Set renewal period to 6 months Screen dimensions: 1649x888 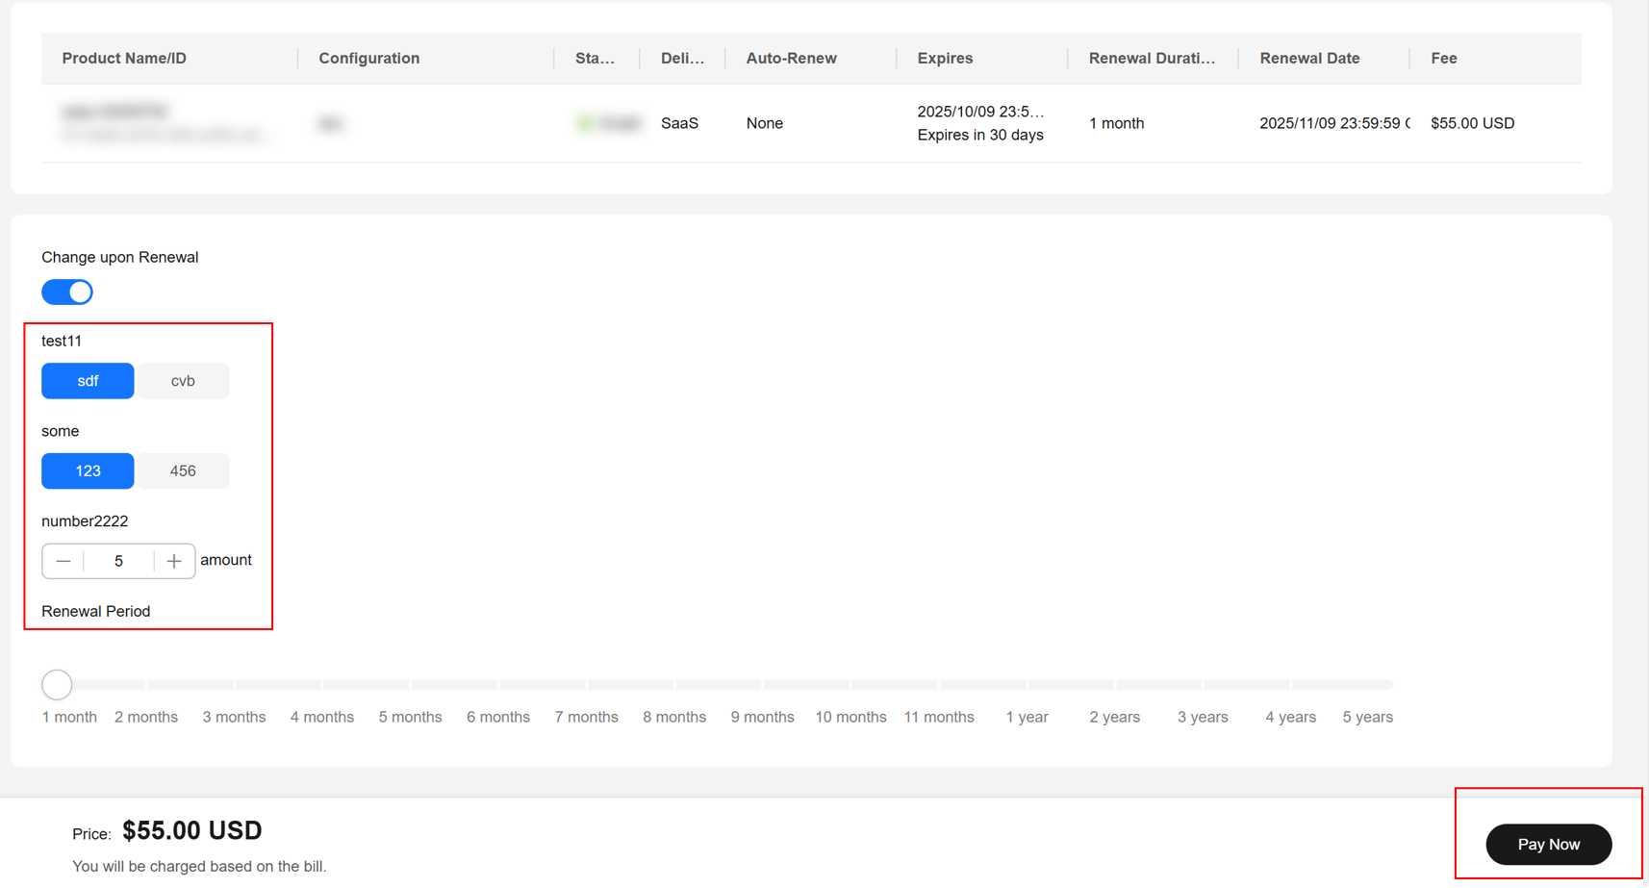(498, 717)
